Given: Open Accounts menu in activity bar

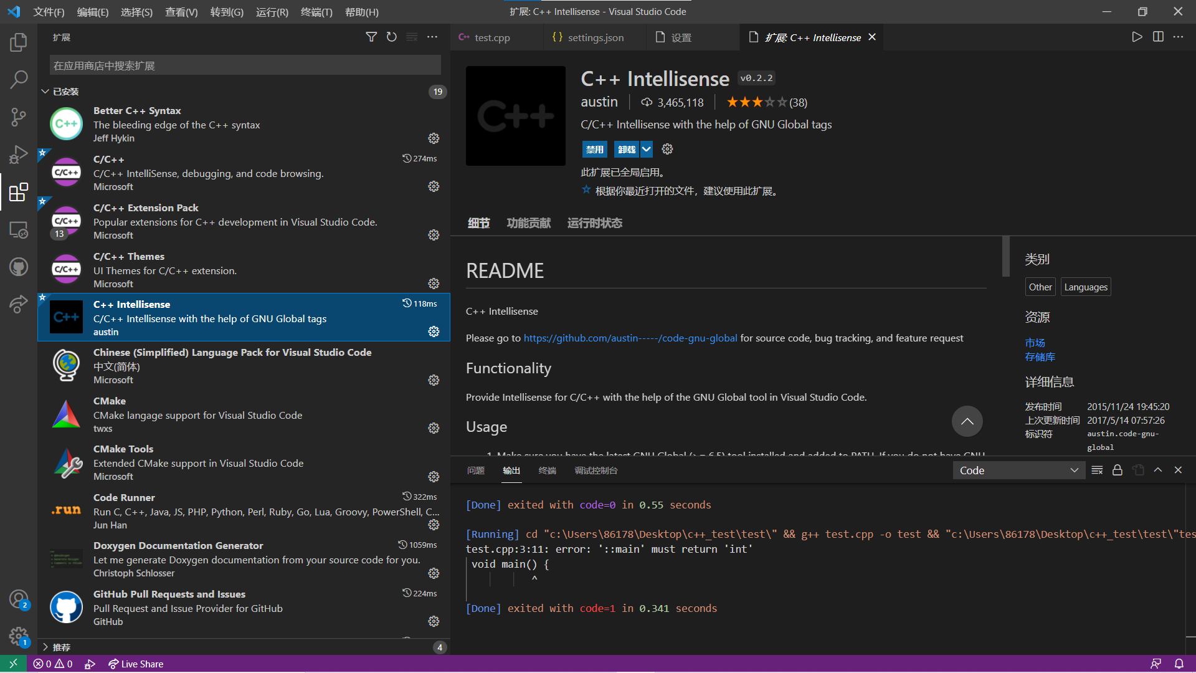Looking at the screenshot, I should [x=19, y=599].
